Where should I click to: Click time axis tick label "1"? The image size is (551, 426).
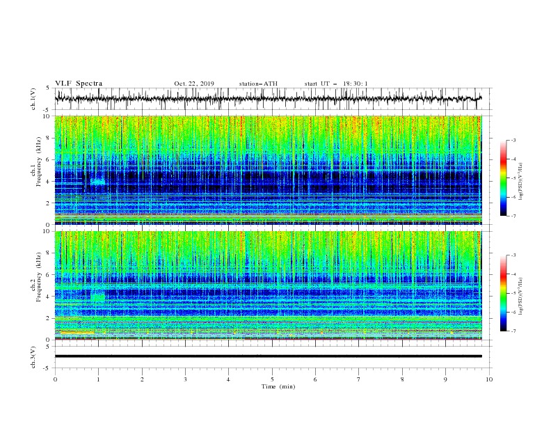coord(98,379)
